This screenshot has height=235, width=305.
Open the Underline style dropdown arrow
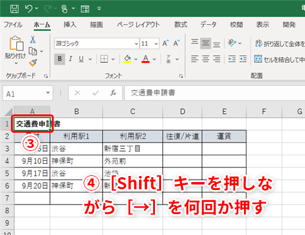90,59
